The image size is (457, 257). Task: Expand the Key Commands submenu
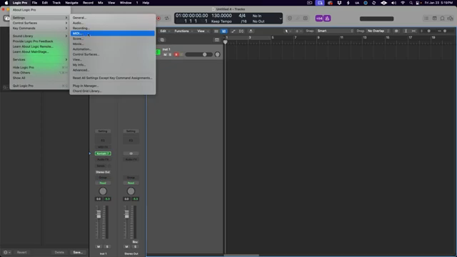pyautogui.click(x=40, y=29)
